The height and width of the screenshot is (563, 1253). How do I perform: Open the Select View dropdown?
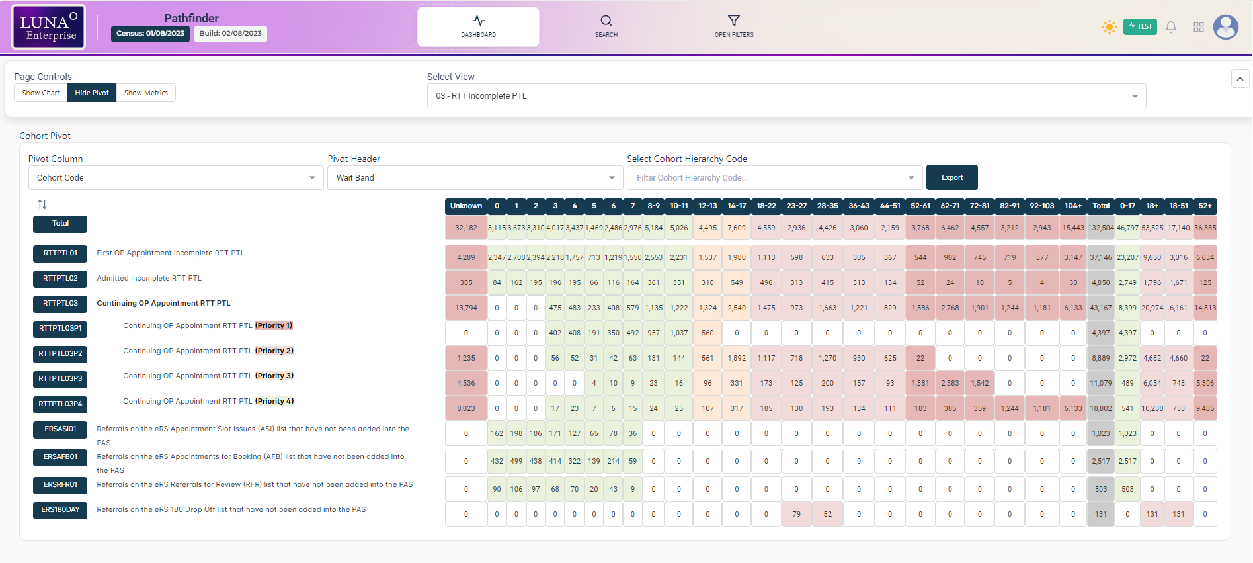point(786,96)
